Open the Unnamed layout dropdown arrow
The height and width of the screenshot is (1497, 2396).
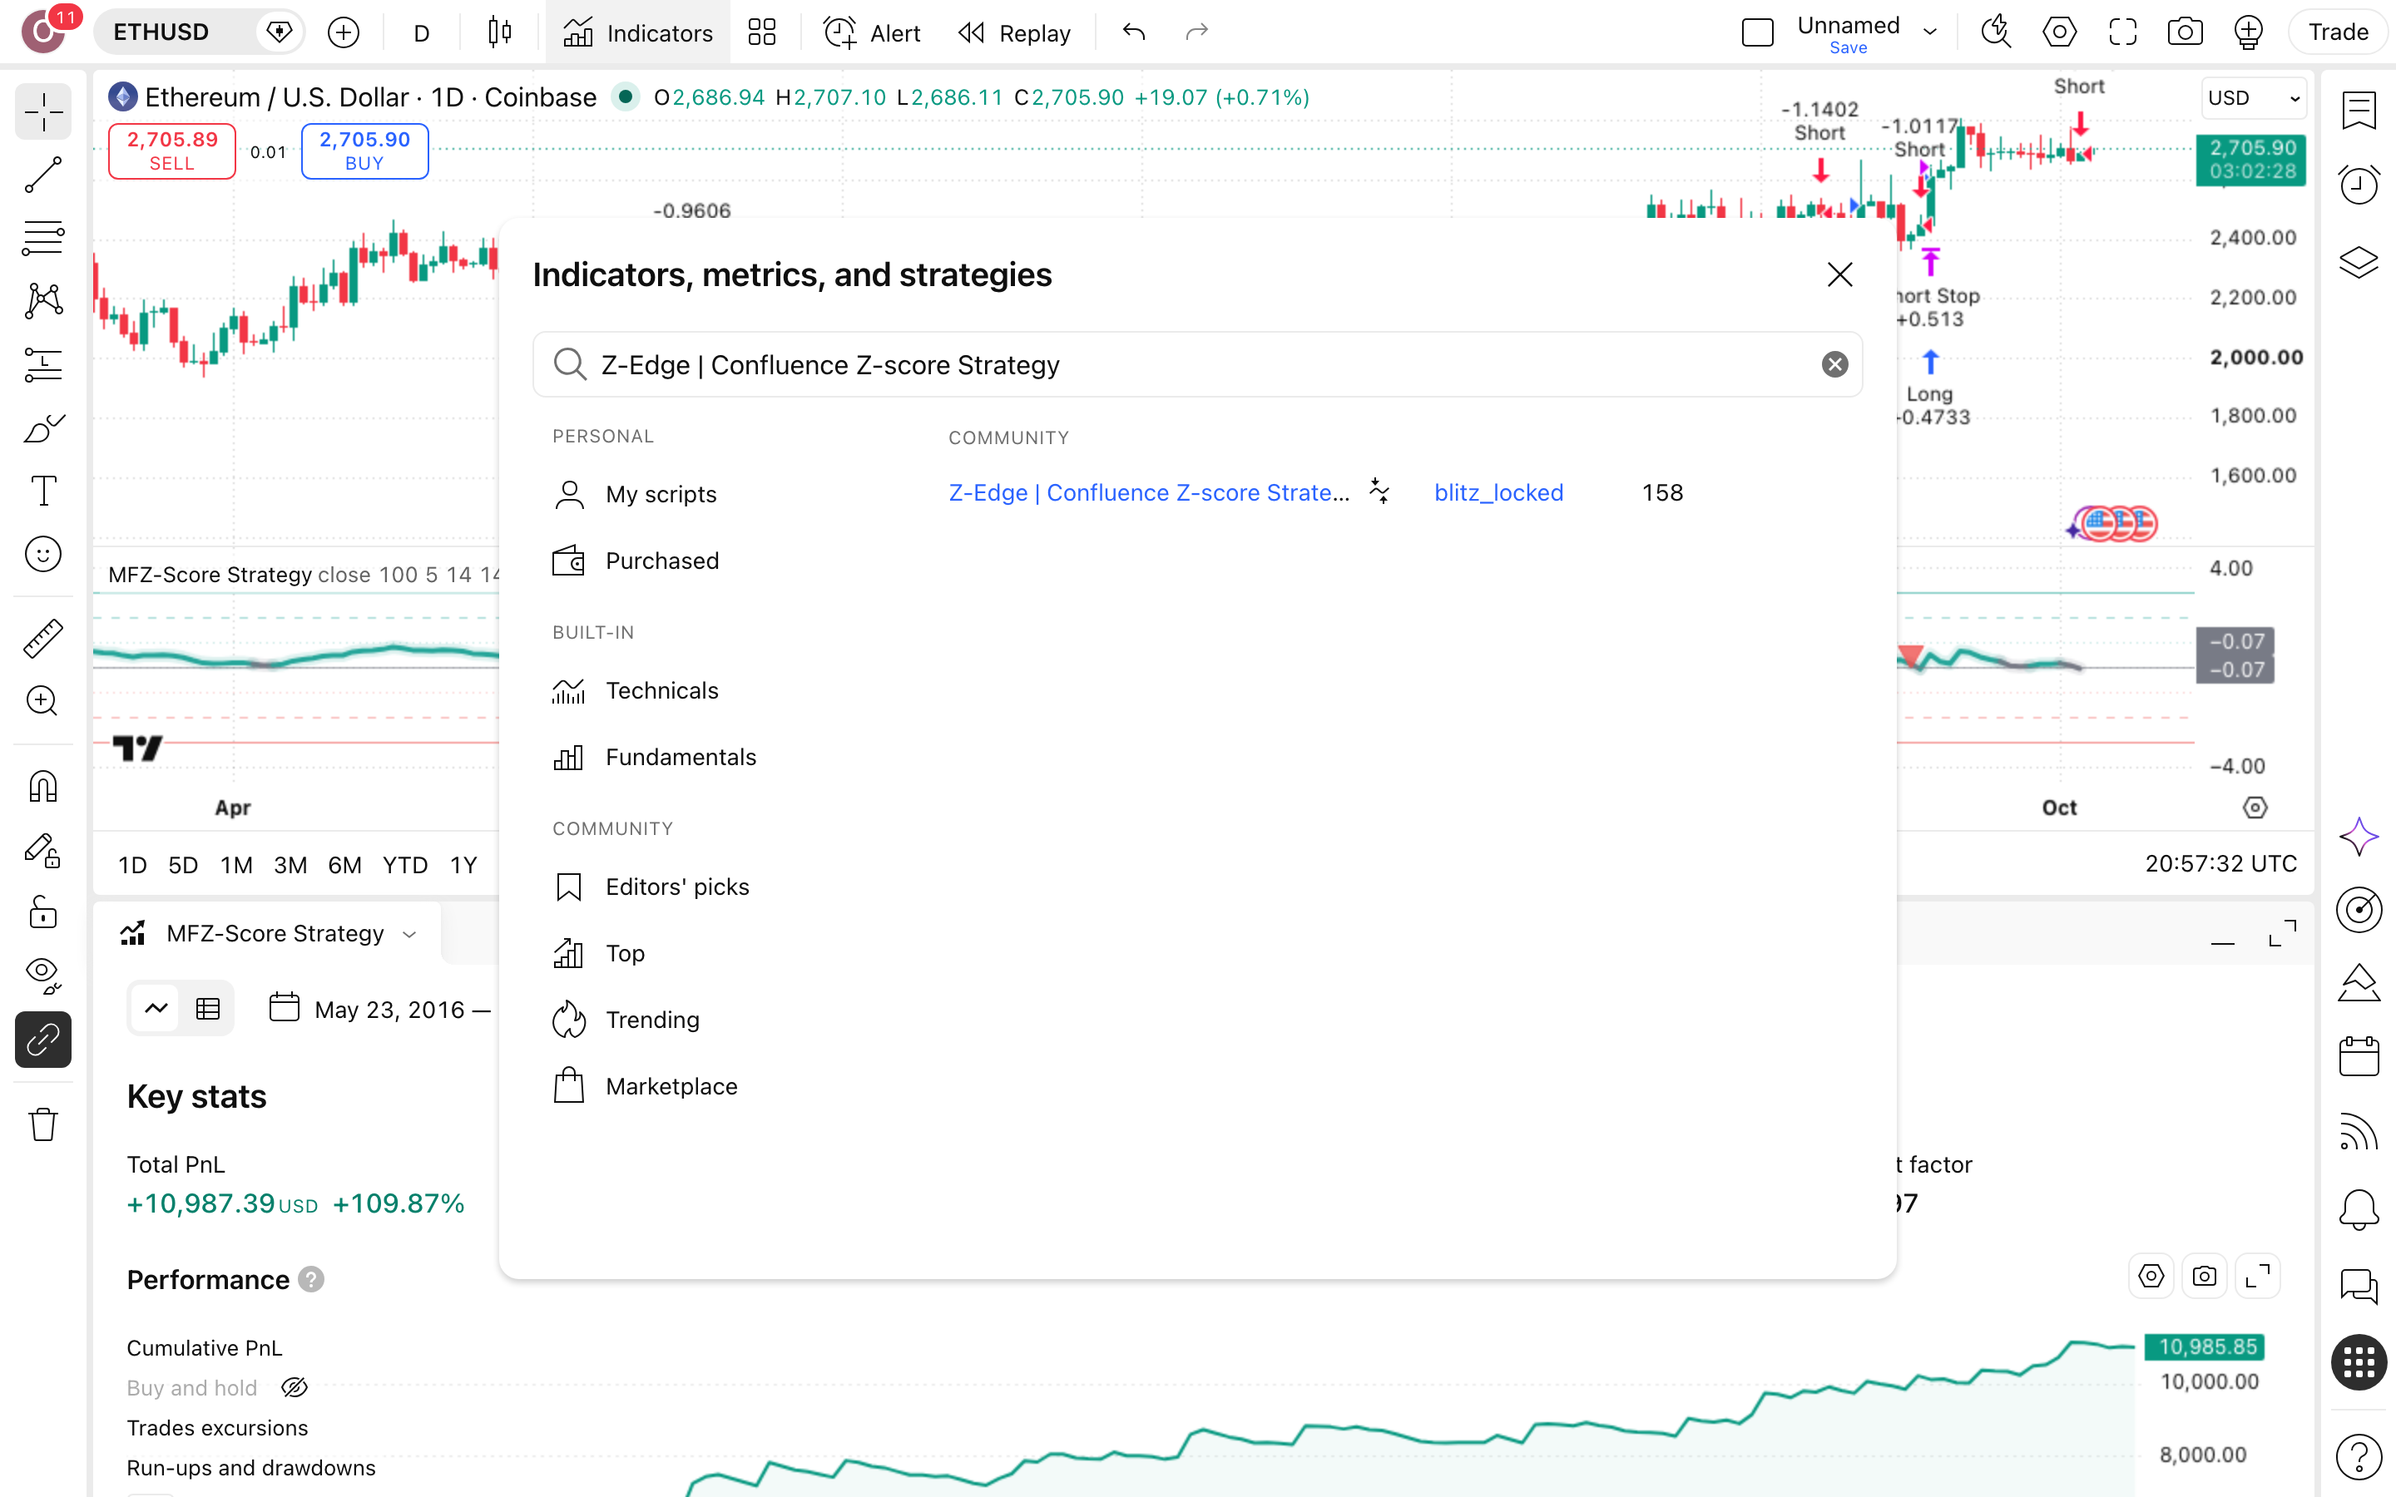(1931, 32)
